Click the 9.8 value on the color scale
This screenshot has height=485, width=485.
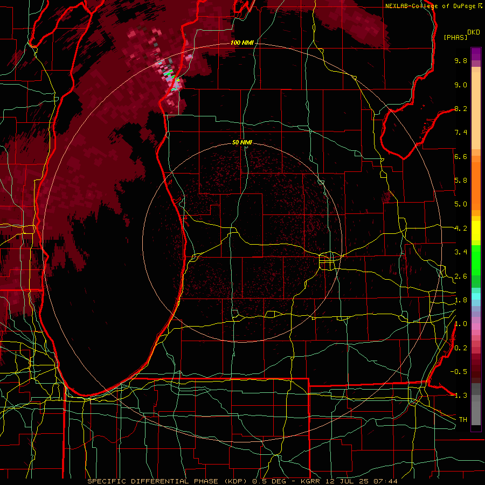click(461, 60)
